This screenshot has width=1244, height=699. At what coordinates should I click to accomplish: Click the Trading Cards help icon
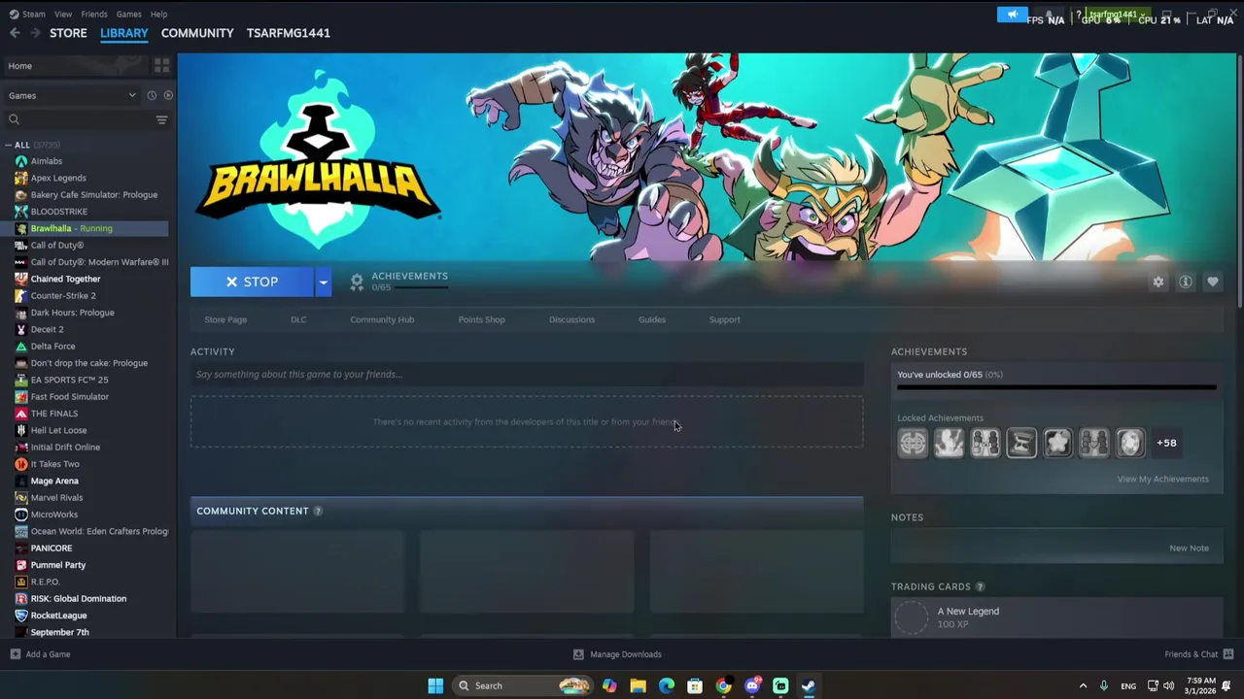[980, 586]
